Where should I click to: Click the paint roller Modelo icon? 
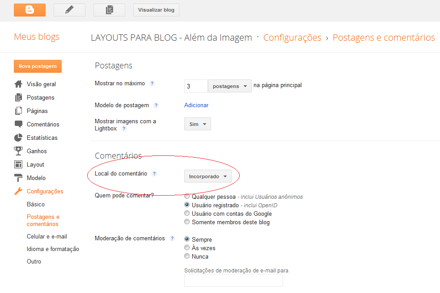point(18,178)
